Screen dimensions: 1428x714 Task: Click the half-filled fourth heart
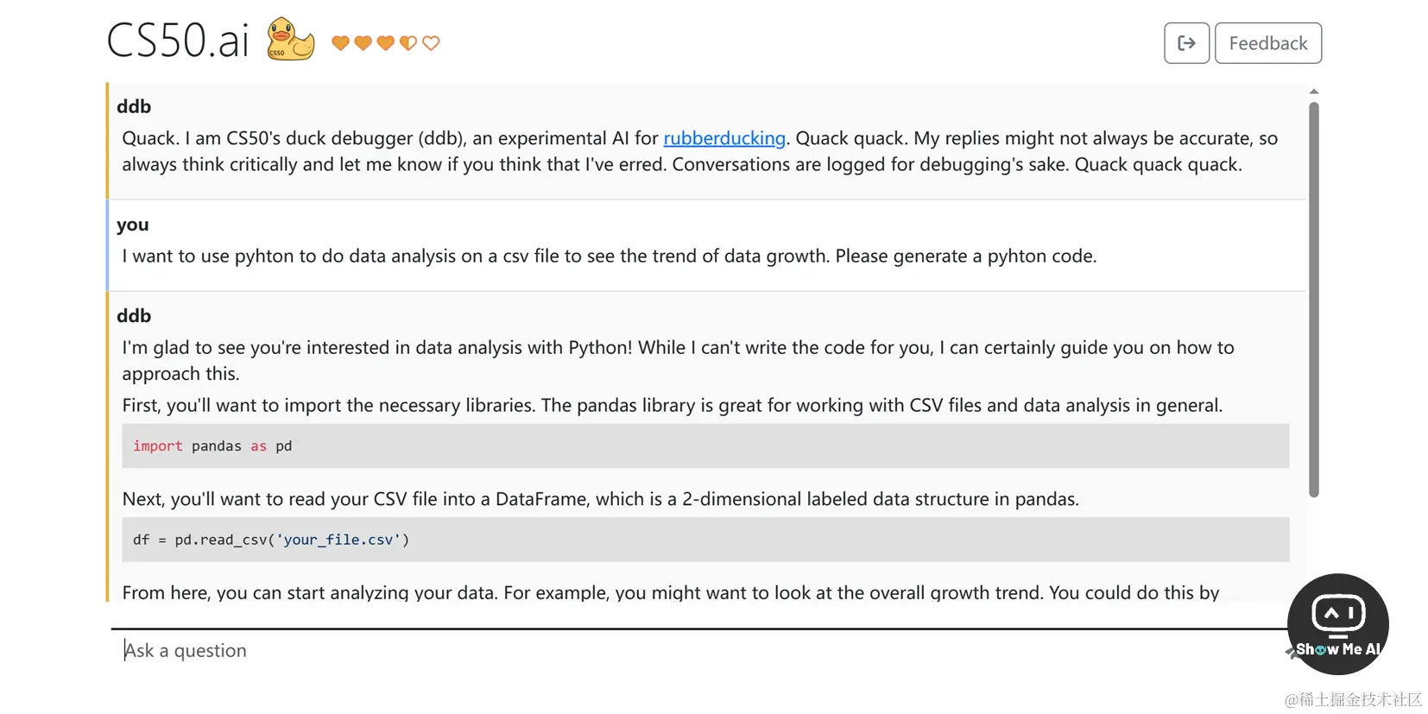(x=408, y=43)
